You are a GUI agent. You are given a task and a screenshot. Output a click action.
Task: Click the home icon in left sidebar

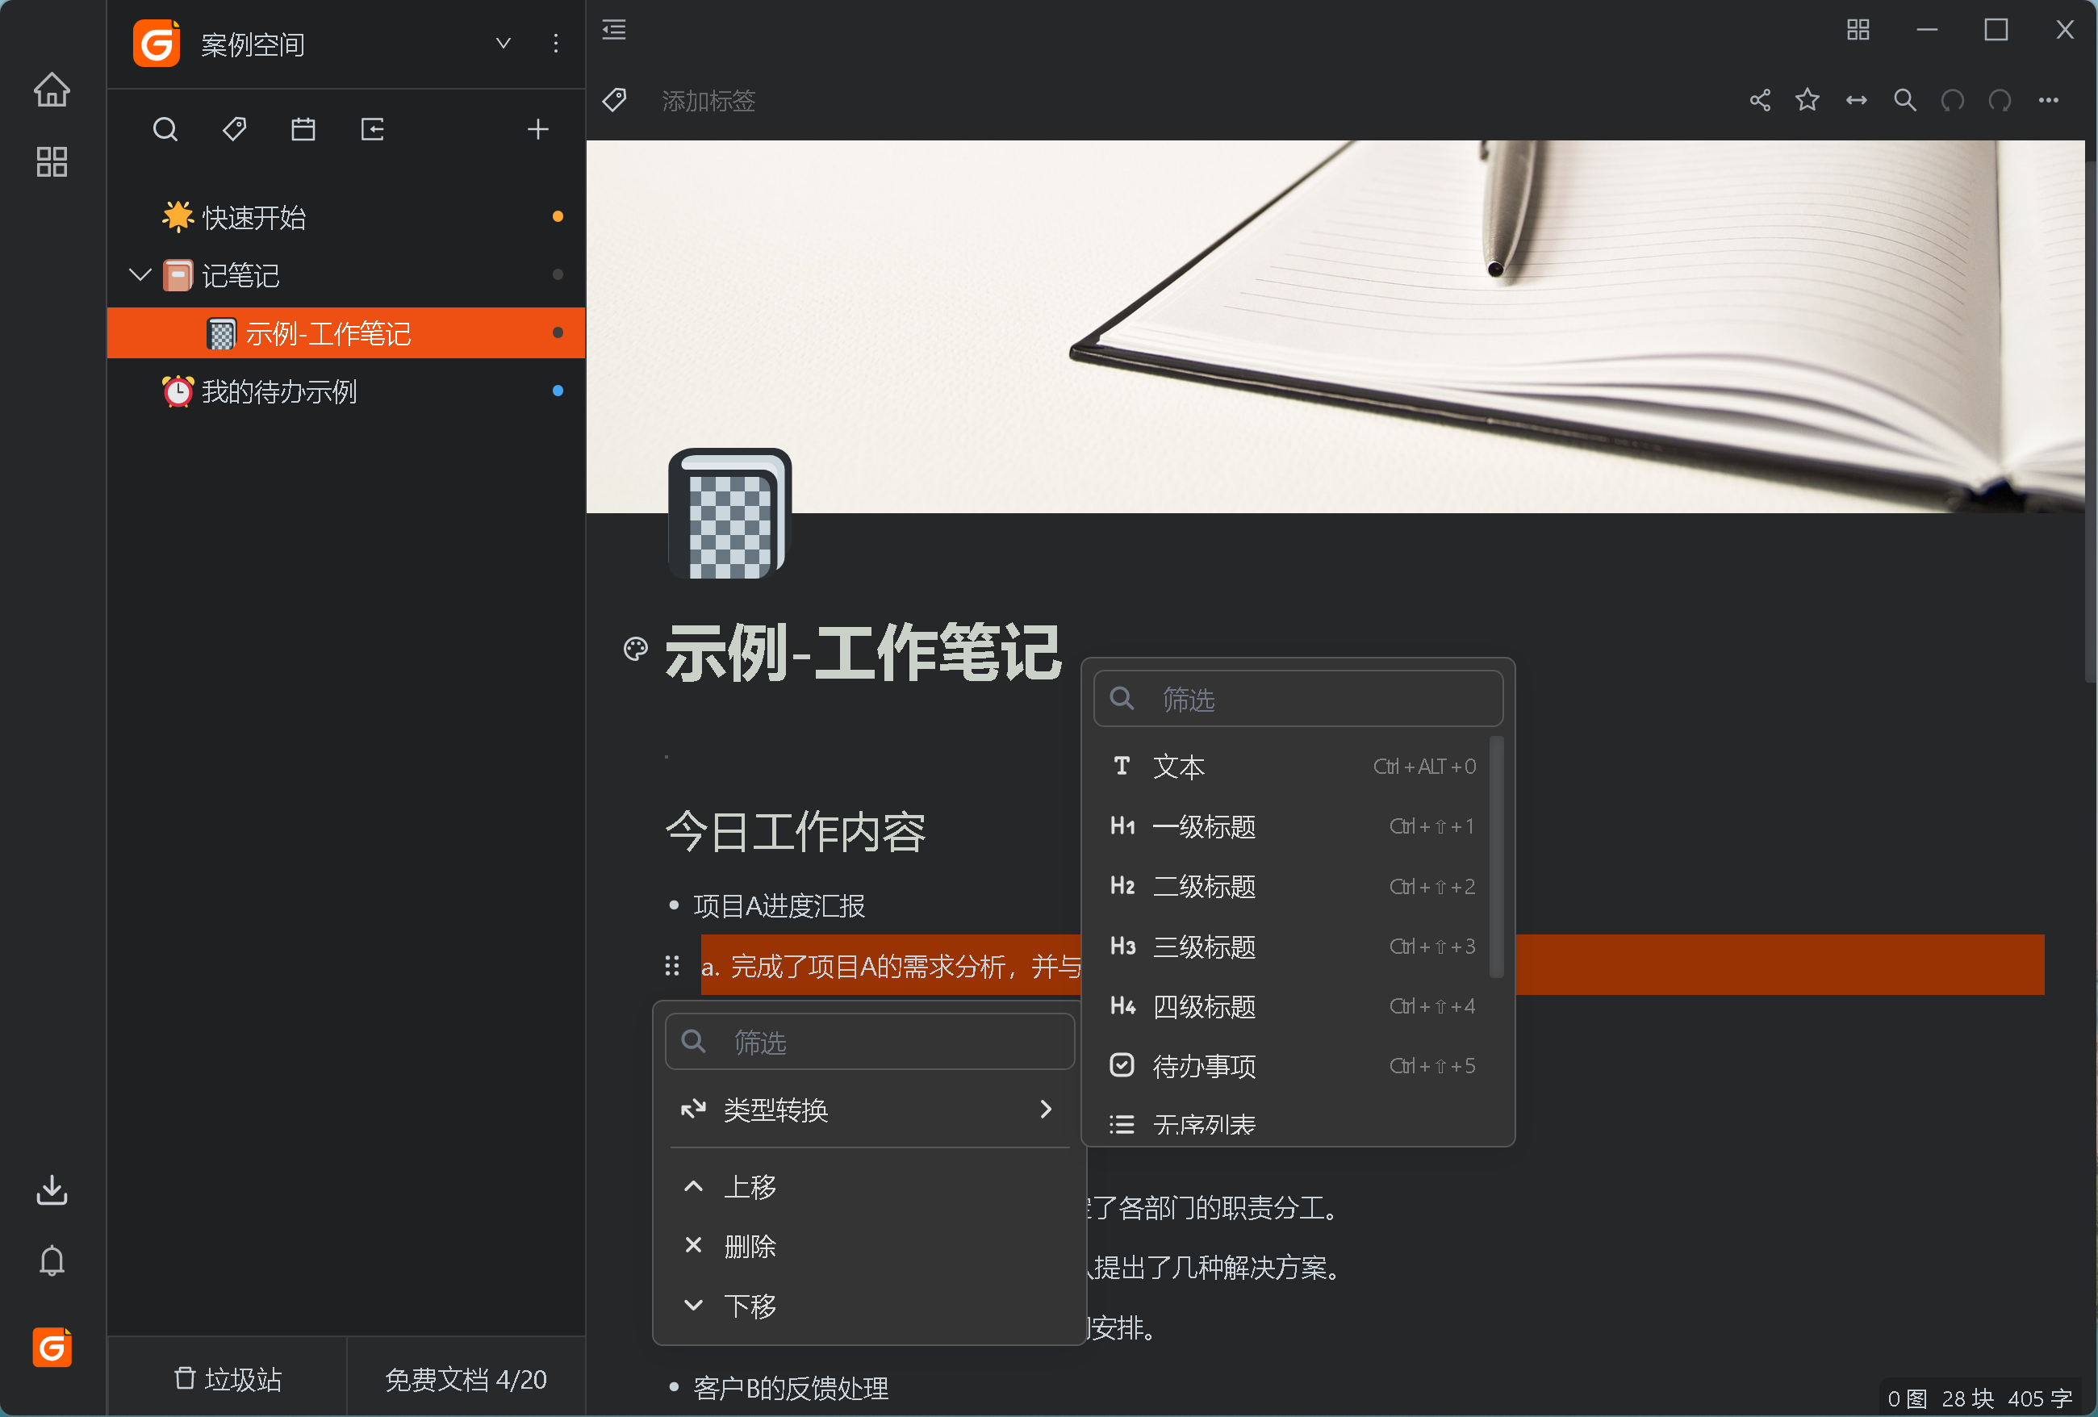[x=52, y=90]
